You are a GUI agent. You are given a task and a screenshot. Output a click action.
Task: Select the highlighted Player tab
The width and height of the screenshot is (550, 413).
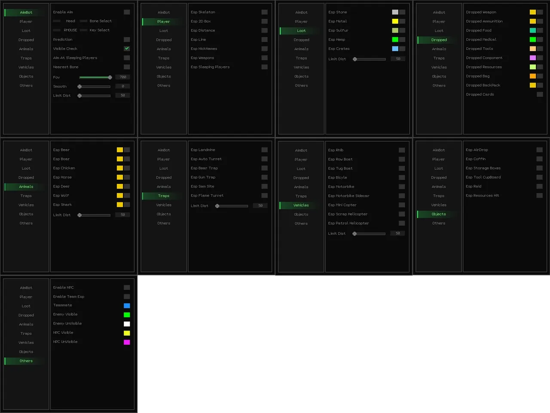[163, 21]
